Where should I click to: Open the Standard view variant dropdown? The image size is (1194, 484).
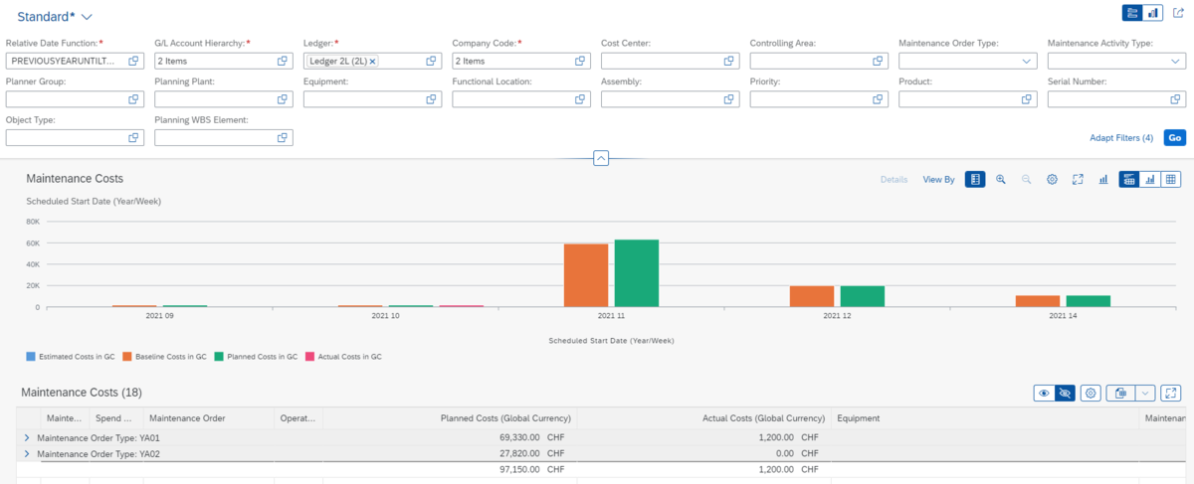click(x=88, y=17)
